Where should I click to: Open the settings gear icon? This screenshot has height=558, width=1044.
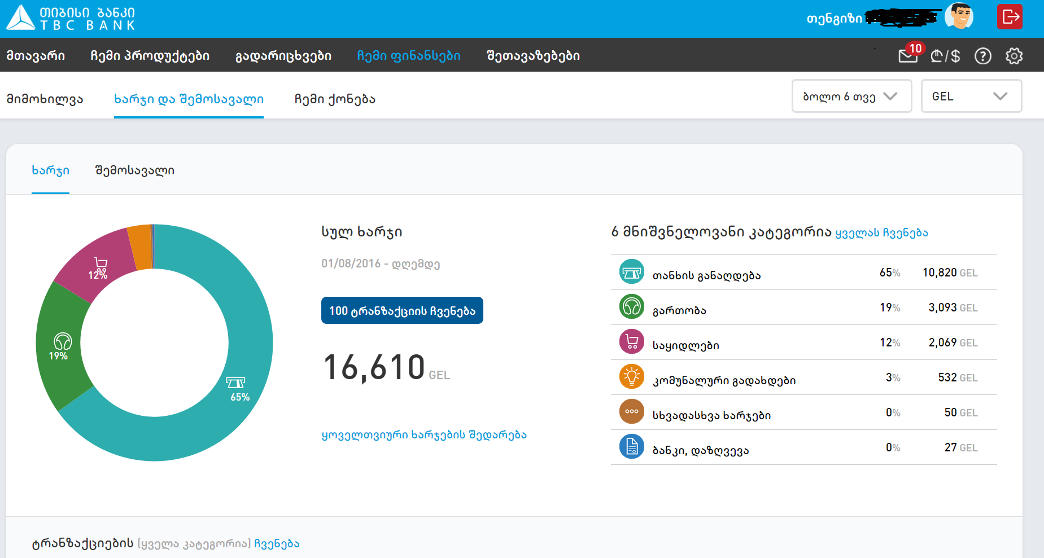[x=1014, y=56]
